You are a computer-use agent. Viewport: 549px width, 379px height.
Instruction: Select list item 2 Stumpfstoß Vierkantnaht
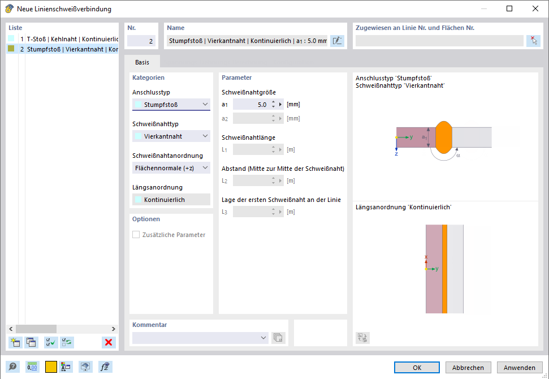click(x=62, y=49)
